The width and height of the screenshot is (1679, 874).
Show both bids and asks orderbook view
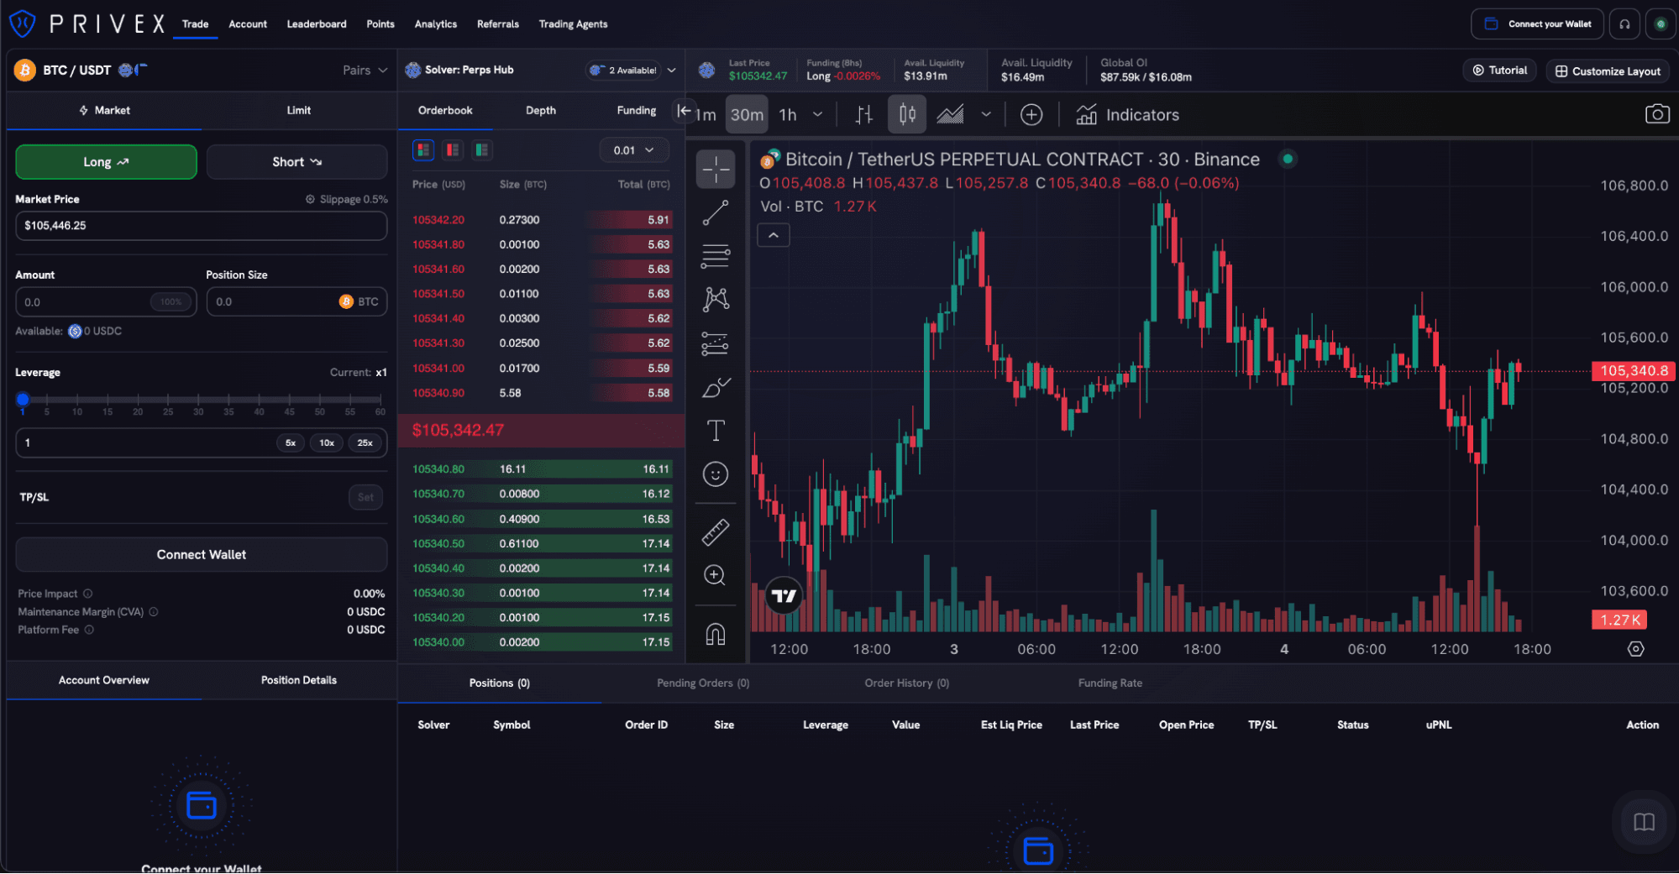pyautogui.click(x=423, y=150)
